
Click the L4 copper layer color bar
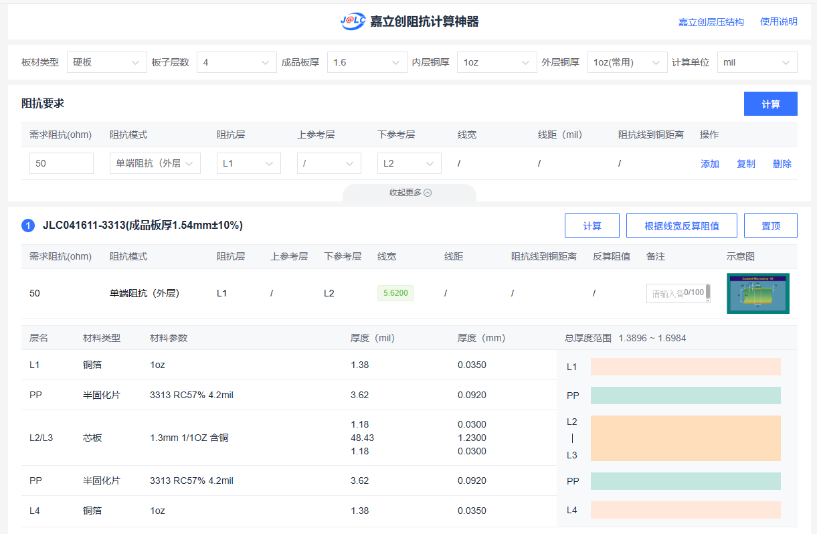pos(686,510)
